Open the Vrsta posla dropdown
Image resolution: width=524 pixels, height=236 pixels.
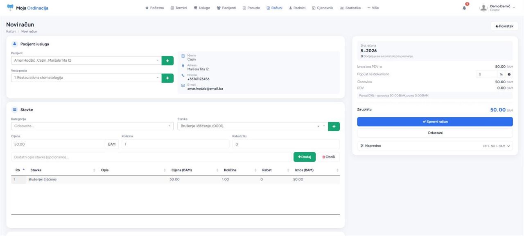86,78
